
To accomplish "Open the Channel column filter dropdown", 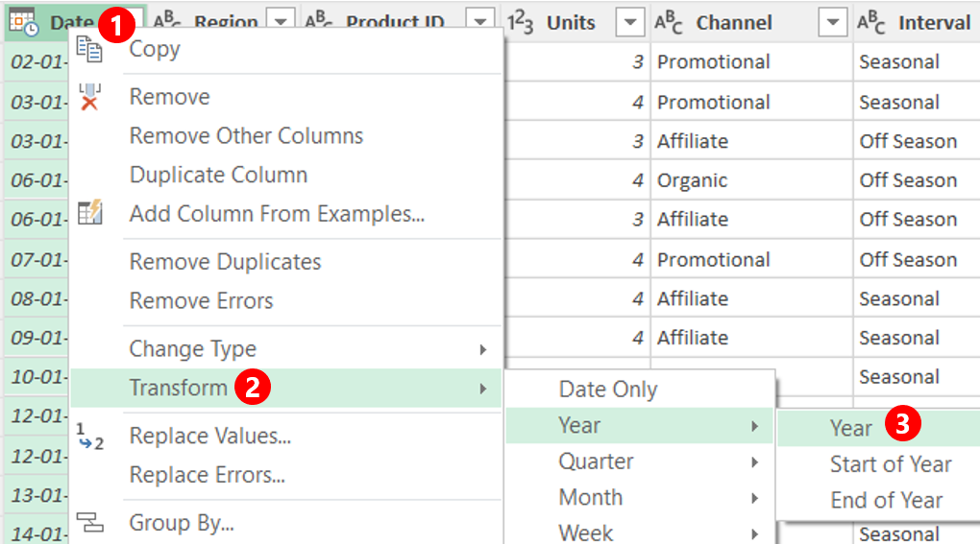I will (x=832, y=22).
